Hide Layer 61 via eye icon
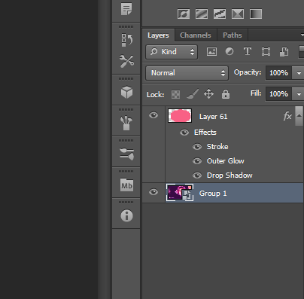304x299 pixels. tap(154, 115)
